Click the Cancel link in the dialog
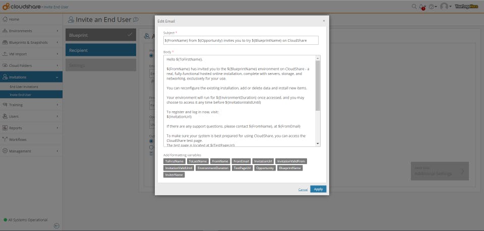This screenshot has height=231, width=484. point(303,189)
